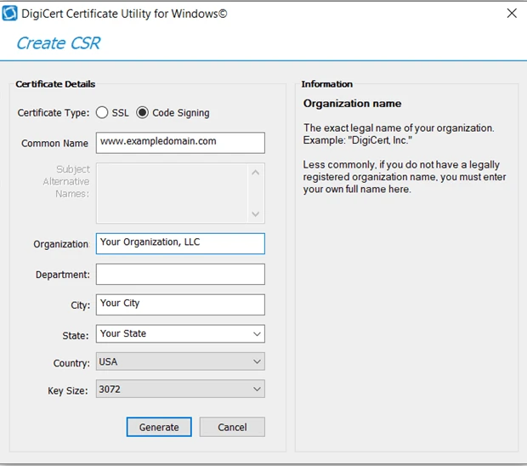This screenshot has width=527, height=466.
Task: Click the DigiCert shield icon in title bar
Action: tap(10, 14)
